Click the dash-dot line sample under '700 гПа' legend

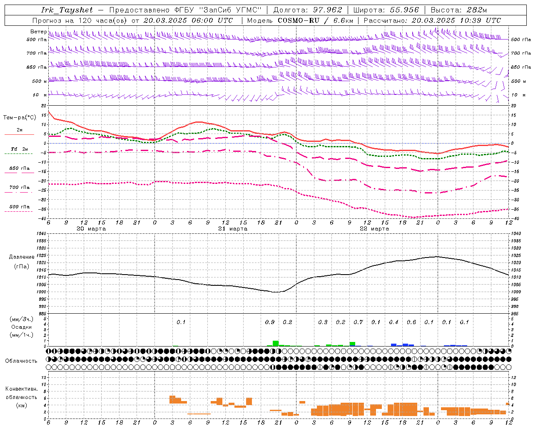pyautogui.click(x=19, y=193)
